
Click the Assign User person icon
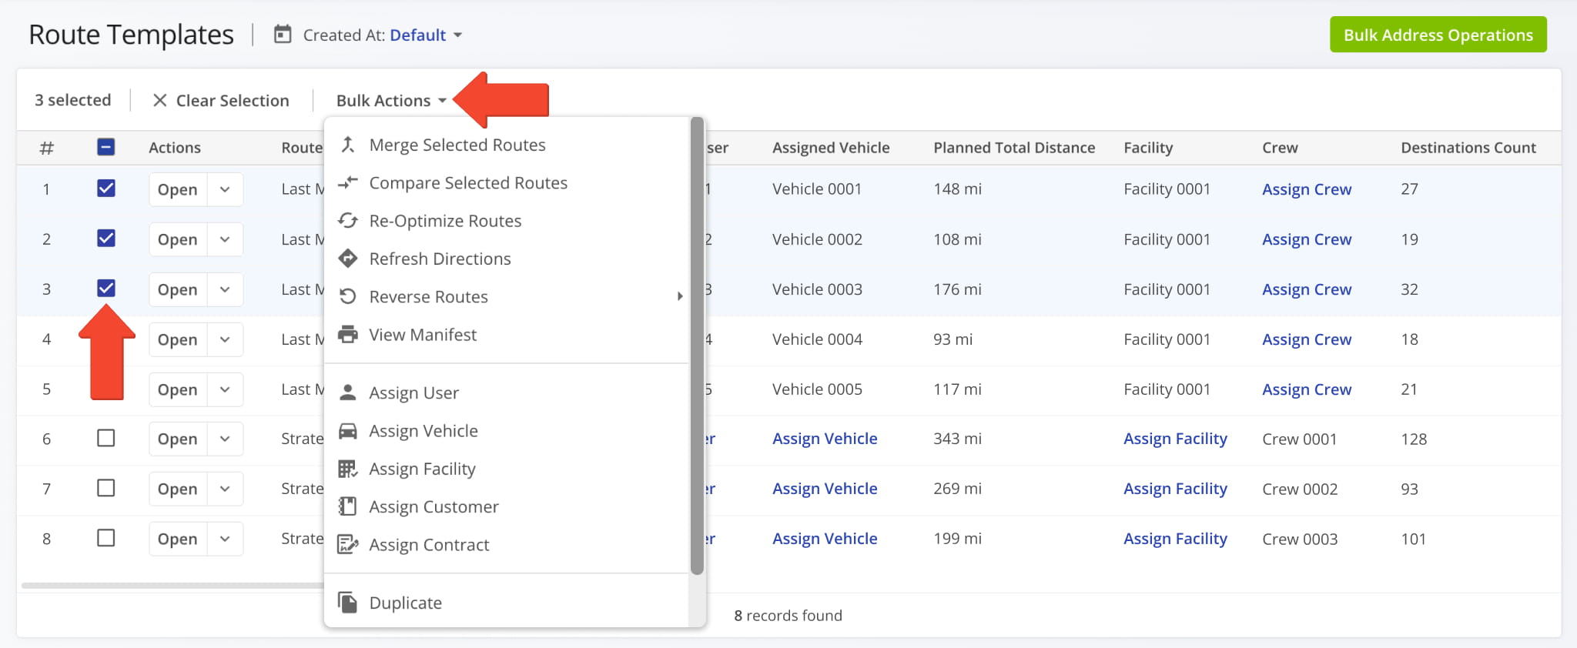[x=348, y=392]
